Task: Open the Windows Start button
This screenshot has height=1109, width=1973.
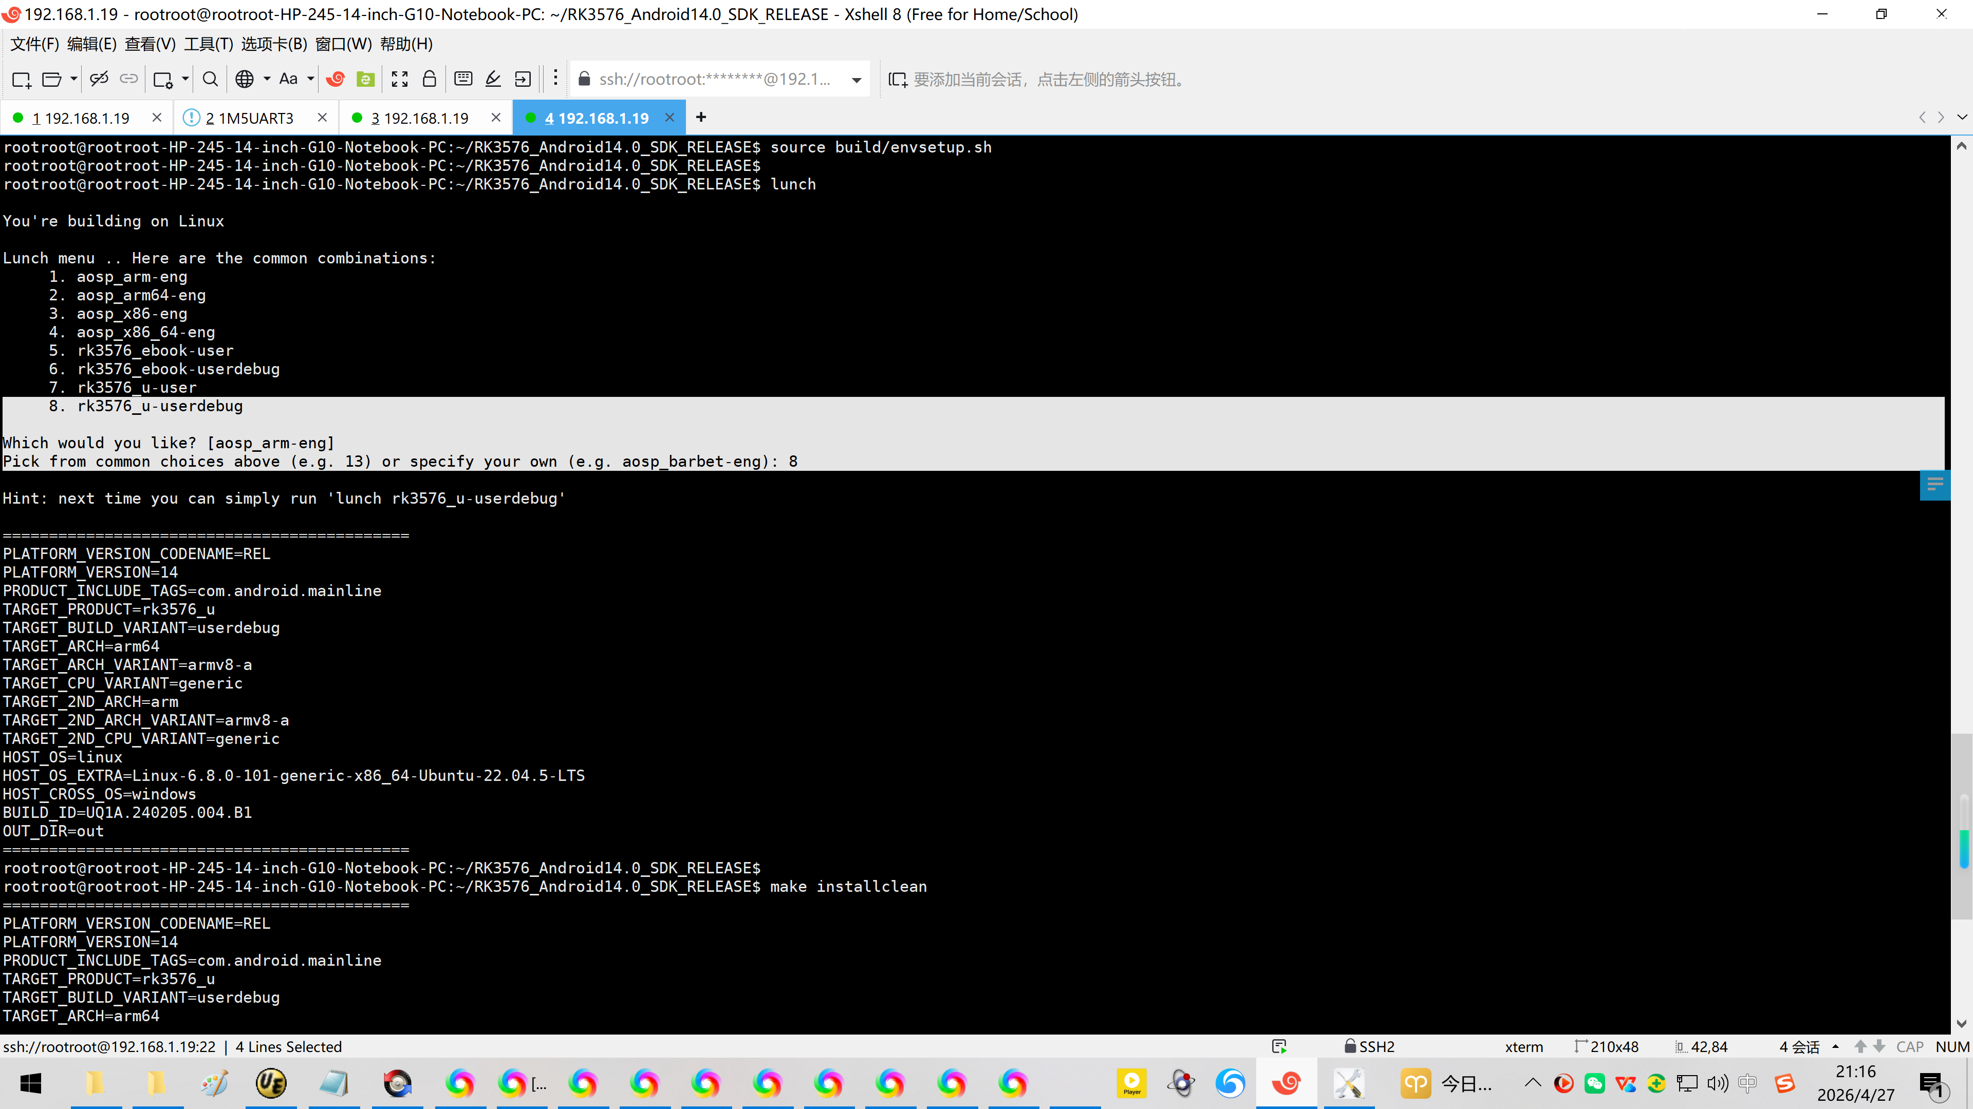Action: click(31, 1083)
